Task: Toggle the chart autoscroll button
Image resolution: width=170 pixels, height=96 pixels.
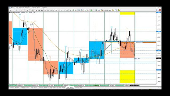Action: point(85,10)
